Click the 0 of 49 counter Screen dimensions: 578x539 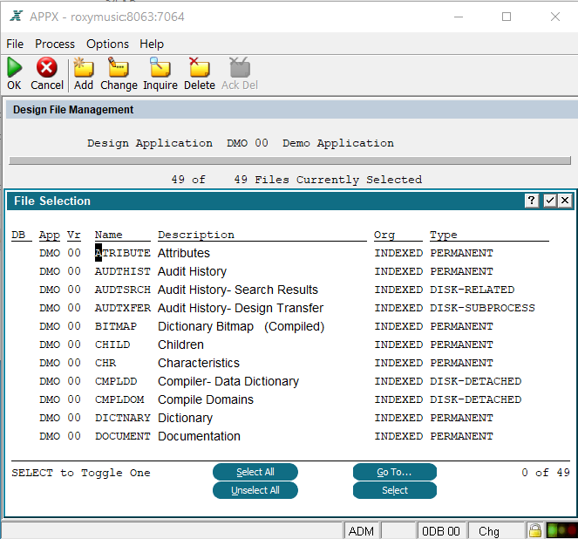[x=546, y=473]
